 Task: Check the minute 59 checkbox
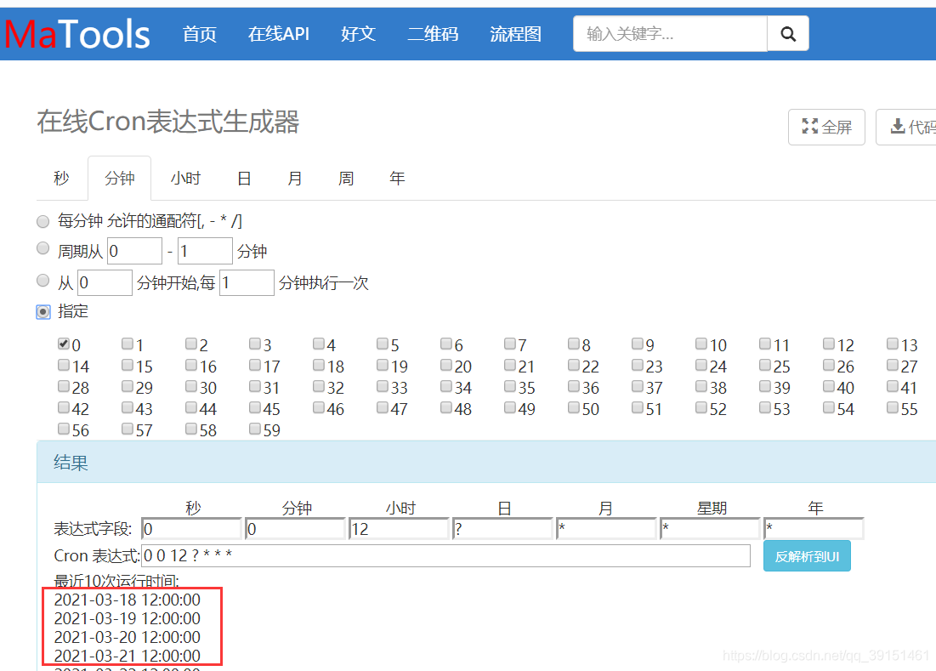pyautogui.click(x=255, y=429)
